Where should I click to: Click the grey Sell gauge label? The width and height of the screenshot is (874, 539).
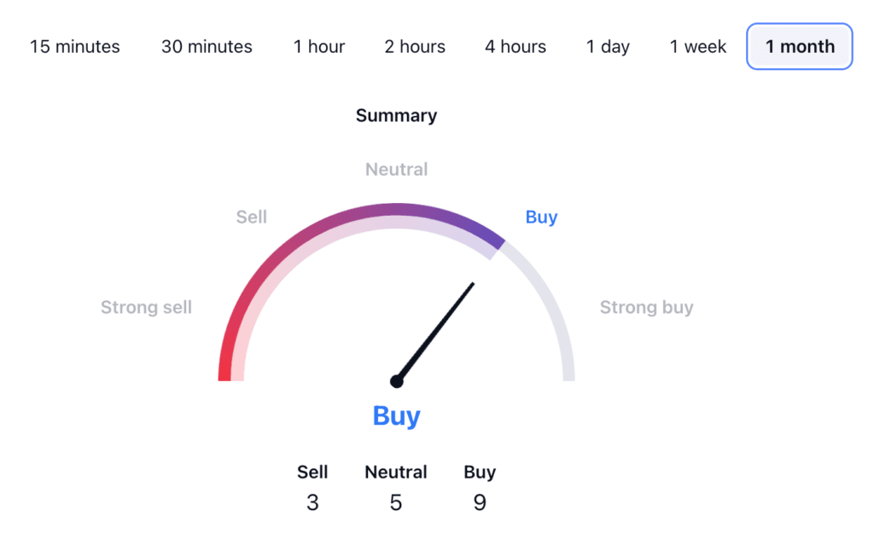pyautogui.click(x=252, y=217)
